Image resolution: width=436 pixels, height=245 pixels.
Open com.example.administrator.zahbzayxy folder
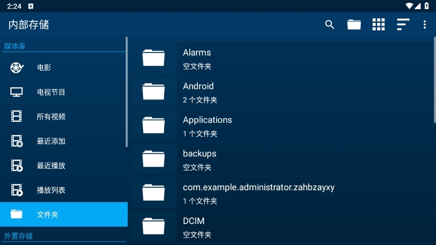(258, 193)
